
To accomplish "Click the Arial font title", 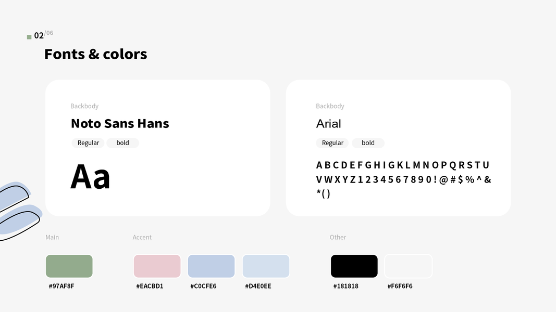I will click(328, 124).
